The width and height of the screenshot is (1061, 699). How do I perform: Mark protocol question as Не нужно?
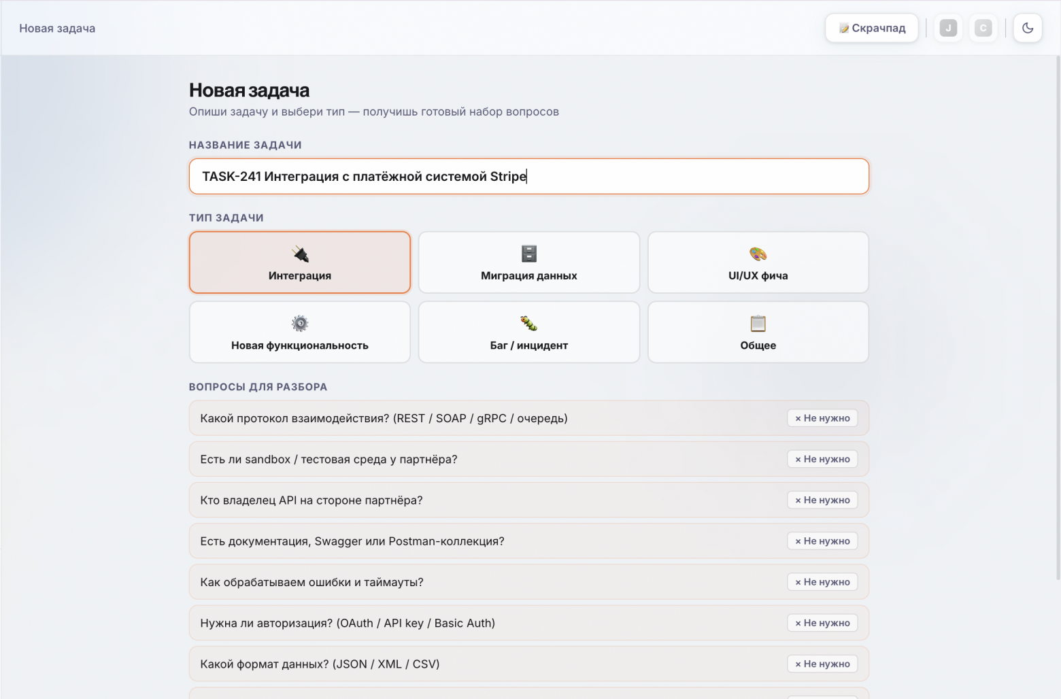pos(822,418)
